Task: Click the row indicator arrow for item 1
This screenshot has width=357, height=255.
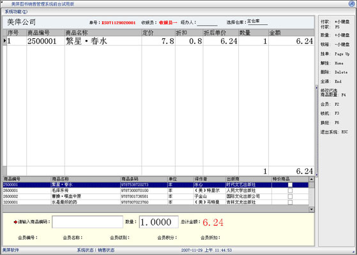Action: 4,41
